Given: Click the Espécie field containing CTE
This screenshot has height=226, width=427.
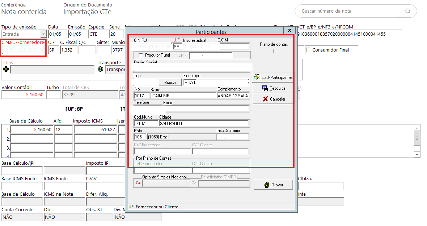Looking at the screenshot, I should [x=98, y=34].
